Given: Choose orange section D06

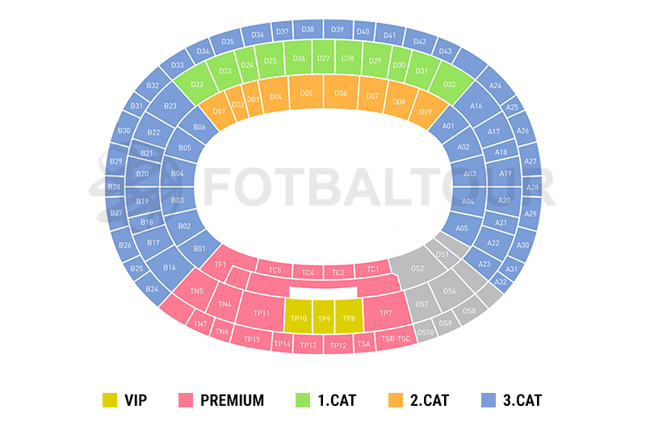Looking at the screenshot, I should coord(341,94).
